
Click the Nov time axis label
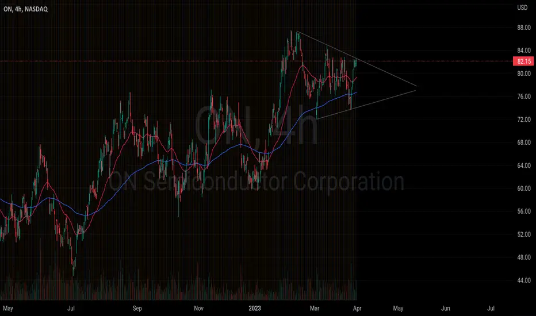pos(198,308)
